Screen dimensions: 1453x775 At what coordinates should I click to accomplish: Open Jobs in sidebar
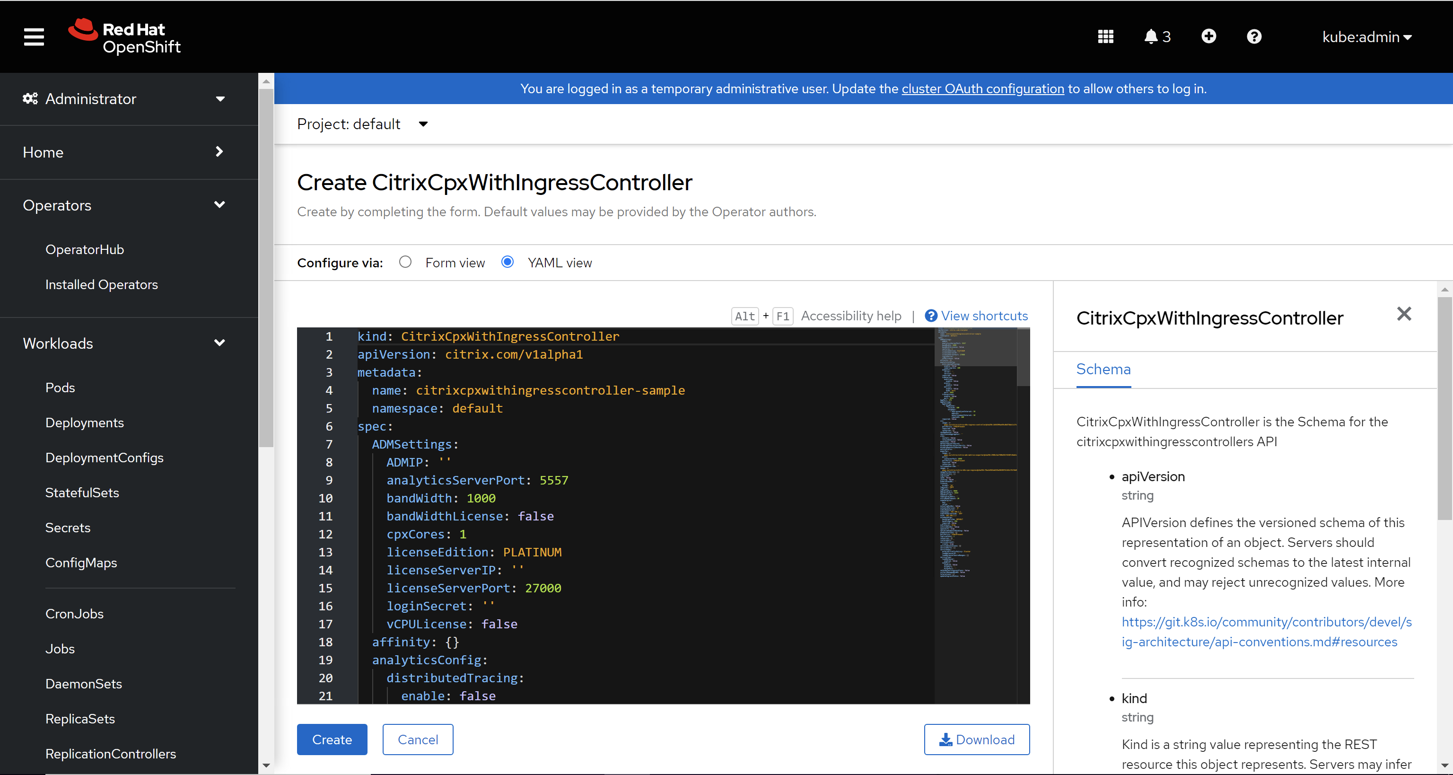coord(60,649)
